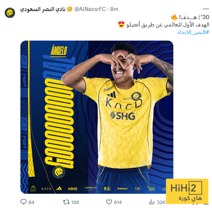Click the HiHi2 هاي كورة watermark logo

point(187,191)
